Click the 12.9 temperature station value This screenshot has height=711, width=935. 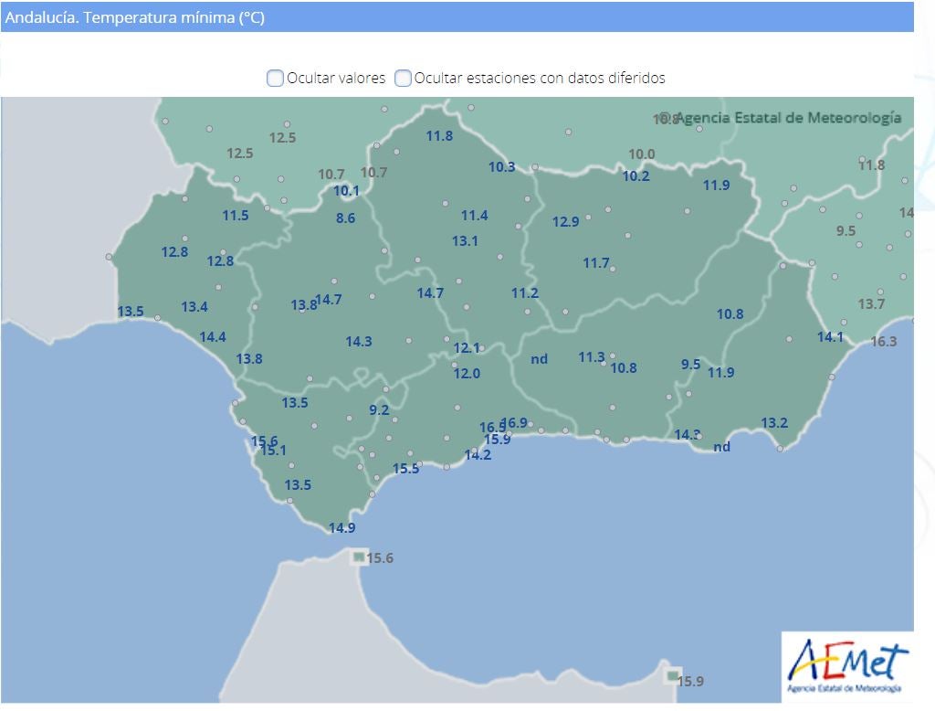565,222
